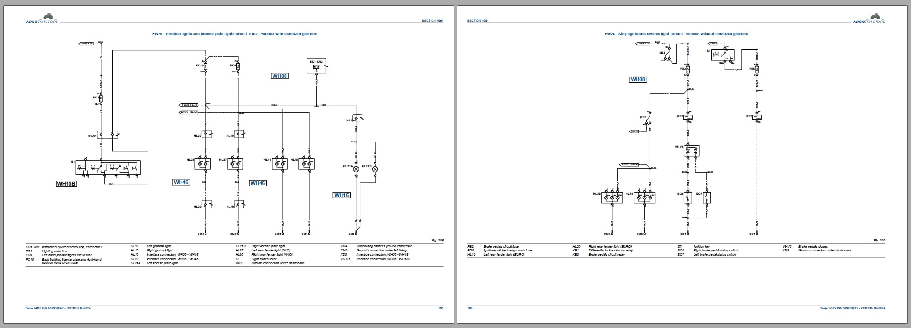Click the WH08 label on the FW26 diagram
Image resolution: width=911 pixels, height=328 pixels.
tap(638, 79)
